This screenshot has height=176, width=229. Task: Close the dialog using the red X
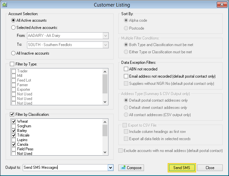point(220,5)
